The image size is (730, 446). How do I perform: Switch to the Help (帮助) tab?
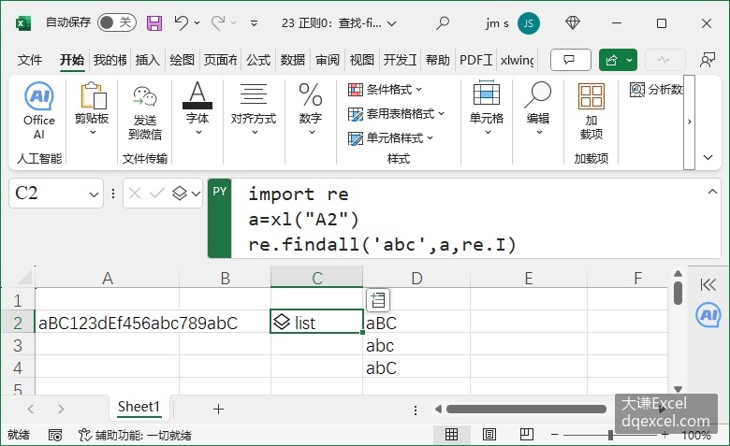[438, 60]
